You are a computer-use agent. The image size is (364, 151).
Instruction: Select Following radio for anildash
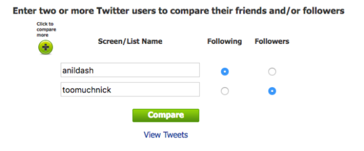225,72
